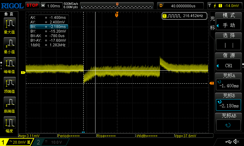244x146 pixels.
Task: Click the 垂直 (vertical) menu header
Action: click(9, 14)
